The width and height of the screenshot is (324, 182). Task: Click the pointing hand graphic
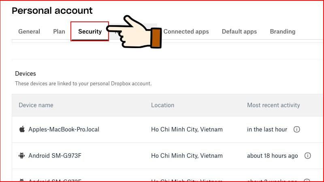(134, 32)
